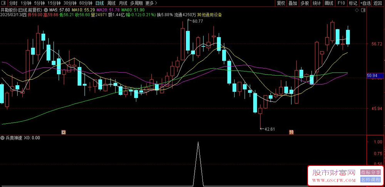The width and height of the screenshot is (385, 187).
Task: Add stock with +自选 button
Action: point(366,3)
